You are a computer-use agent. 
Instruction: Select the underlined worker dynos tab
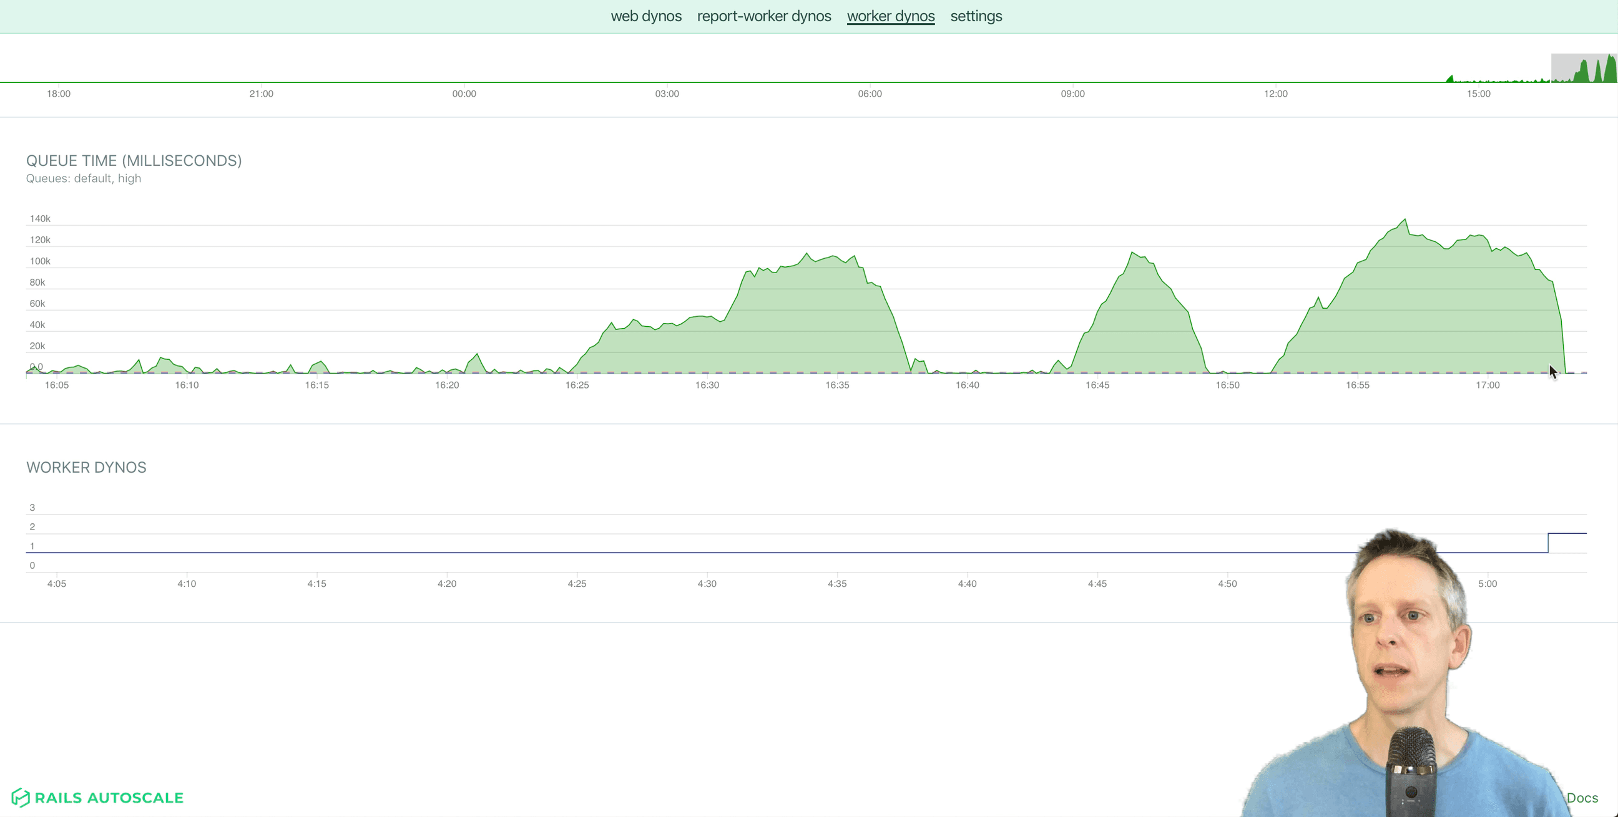891,16
